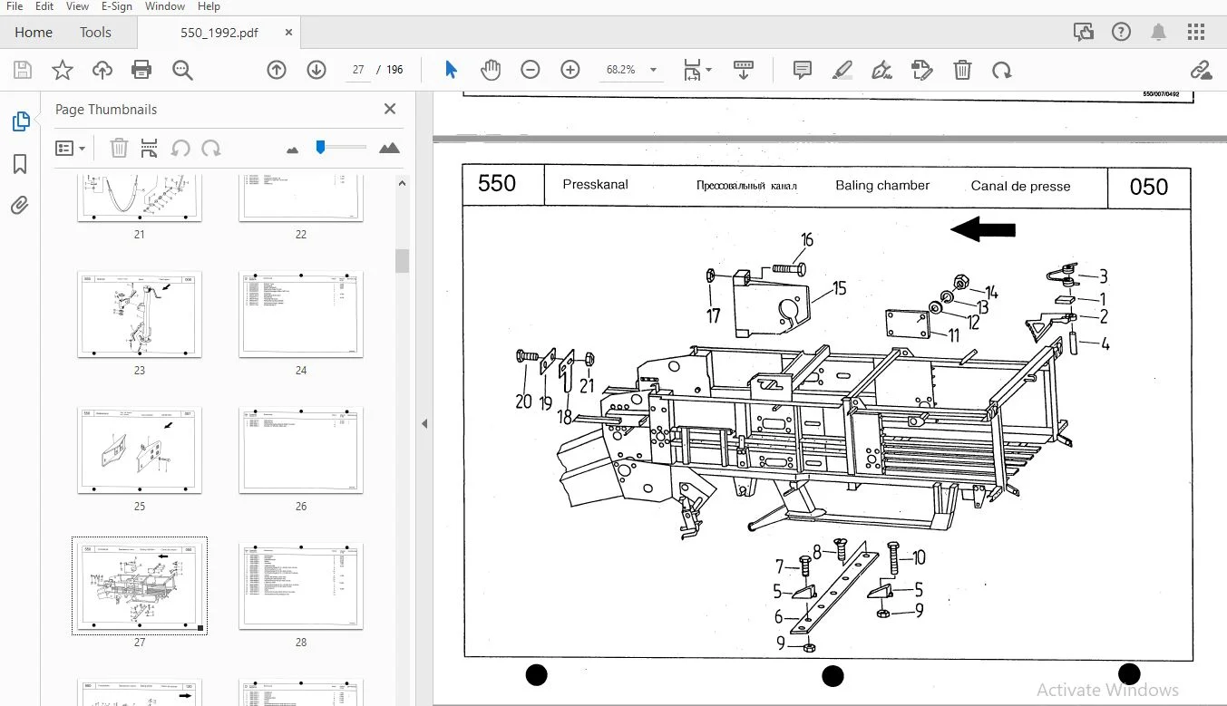Screen dimensions: 1227x706
Task: Switch to the Home tab
Action: click(x=34, y=33)
